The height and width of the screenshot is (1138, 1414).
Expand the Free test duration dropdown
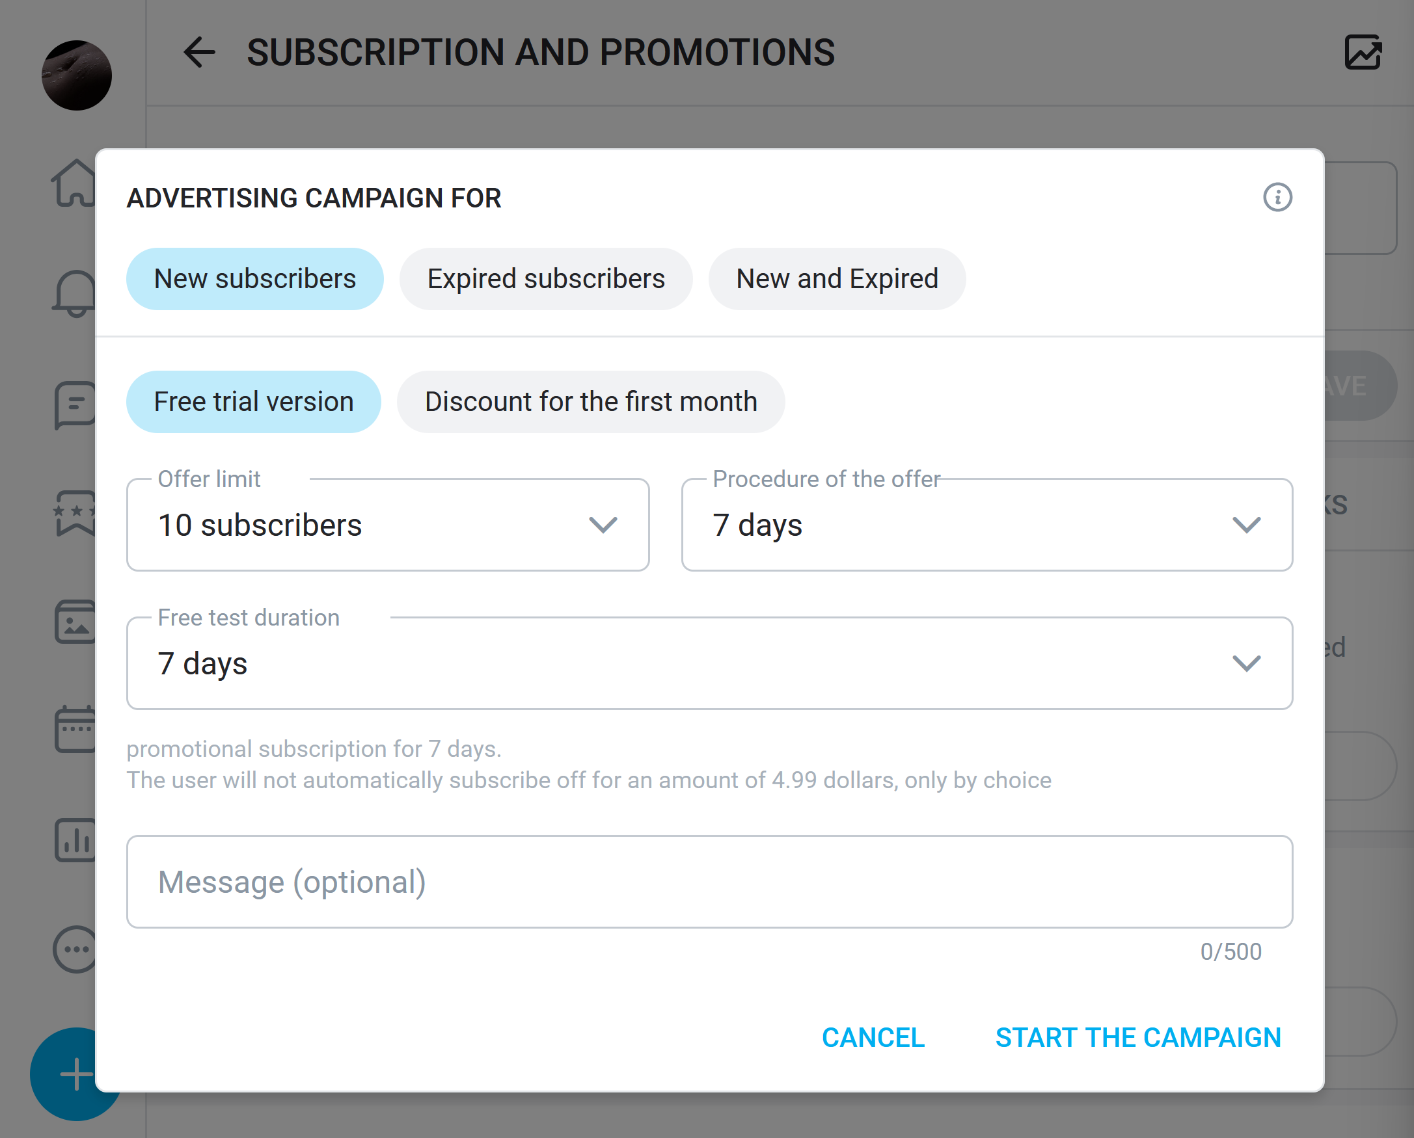[709, 663]
